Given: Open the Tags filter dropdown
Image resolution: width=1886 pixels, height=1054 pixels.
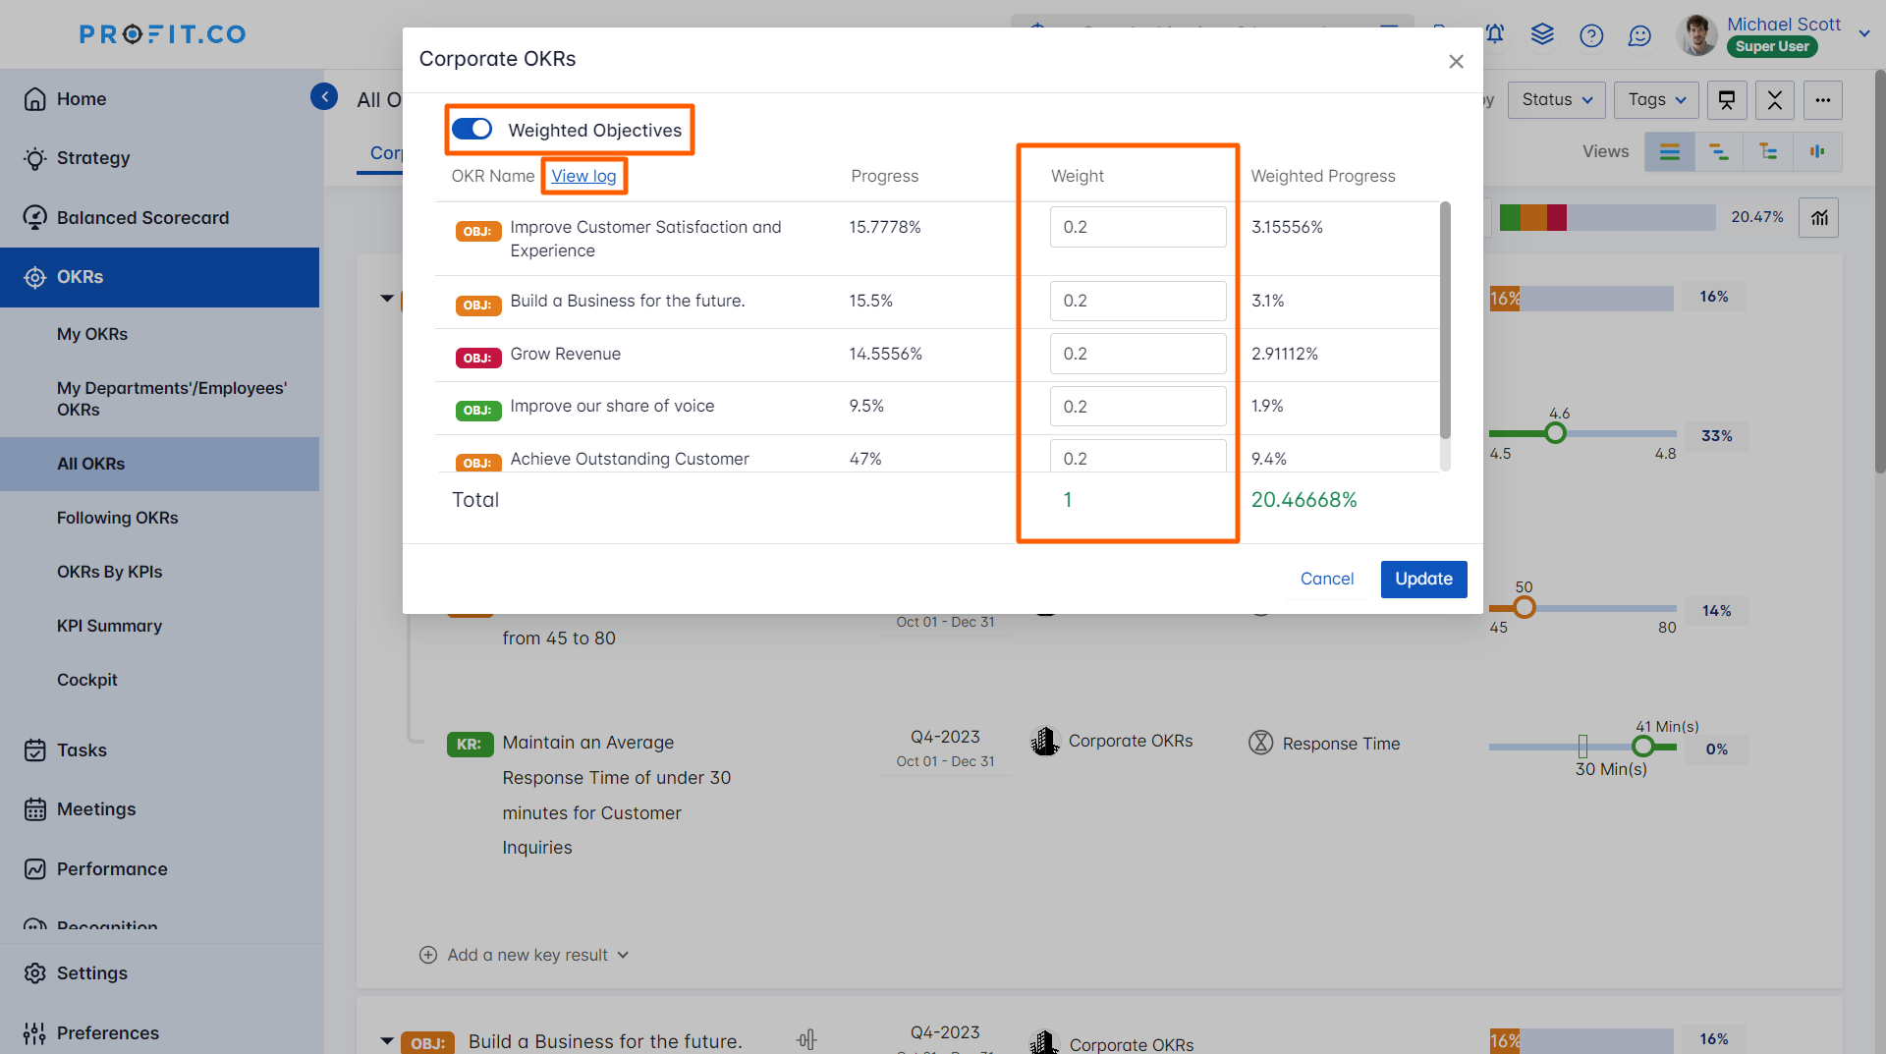Looking at the screenshot, I should (1656, 99).
